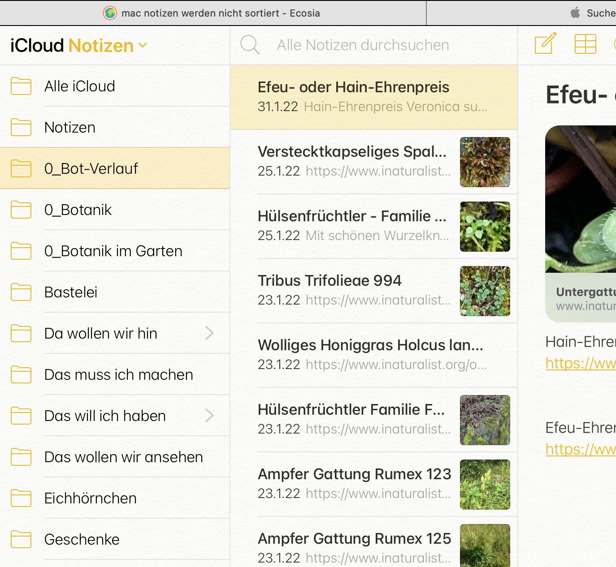The image size is (616, 567).
Task: Click folder icon beside Alle iCloud
Action: (21, 86)
